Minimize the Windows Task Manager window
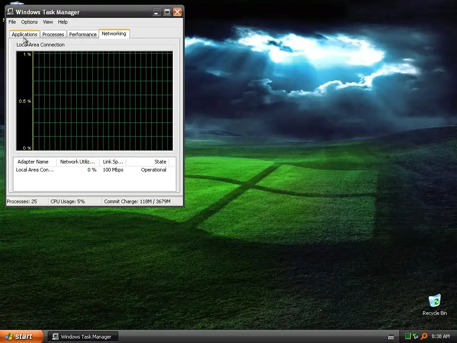 157,12
